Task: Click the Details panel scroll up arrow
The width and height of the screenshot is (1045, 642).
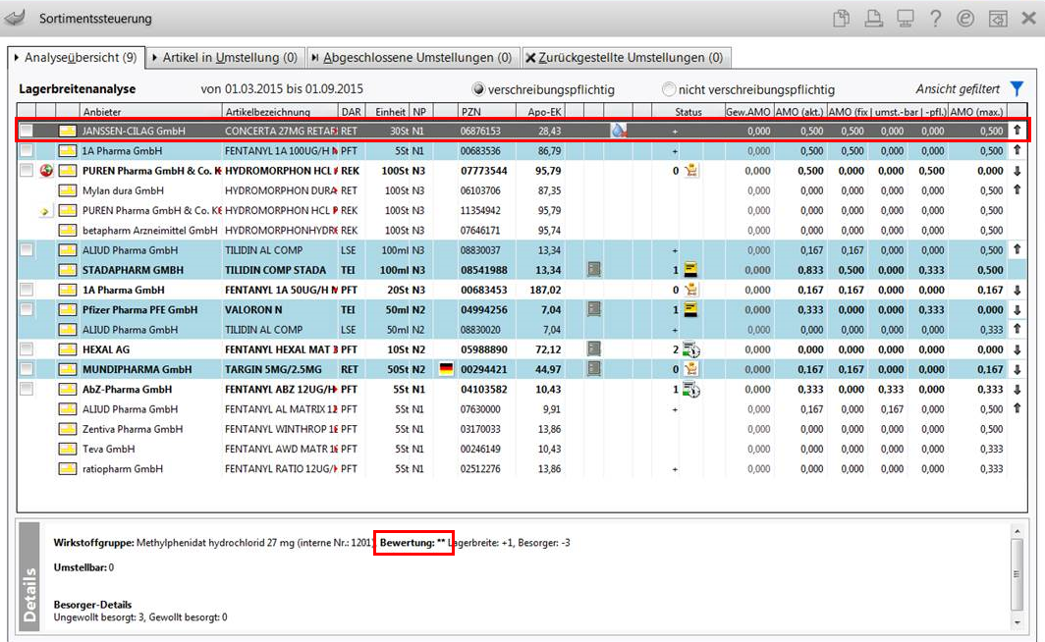Action: coord(1017,531)
